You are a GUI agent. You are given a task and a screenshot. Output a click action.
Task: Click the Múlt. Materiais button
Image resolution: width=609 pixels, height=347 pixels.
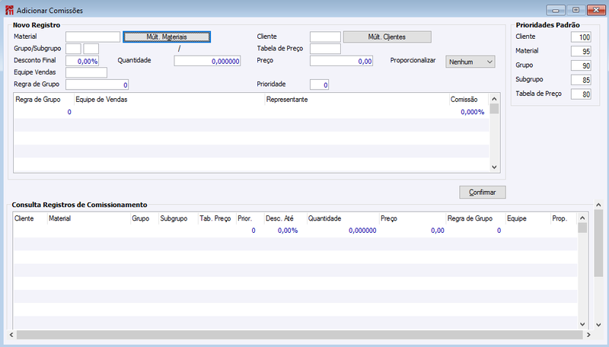[167, 37]
